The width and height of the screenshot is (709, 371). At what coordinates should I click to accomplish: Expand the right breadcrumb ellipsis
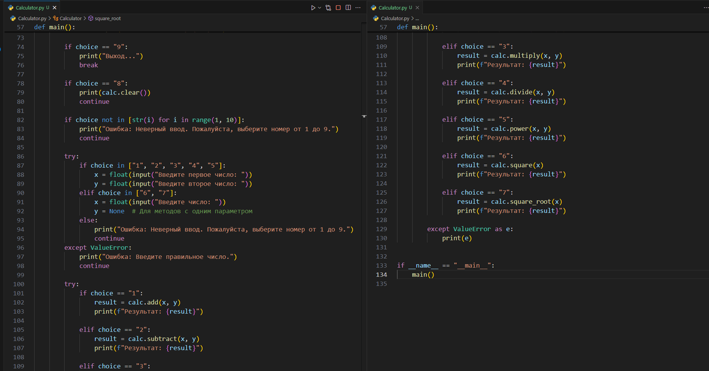click(418, 18)
